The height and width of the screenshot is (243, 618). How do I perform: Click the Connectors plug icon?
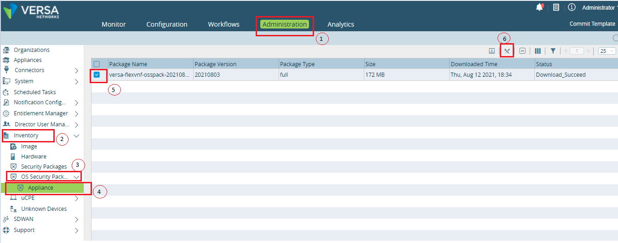click(6, 70)
